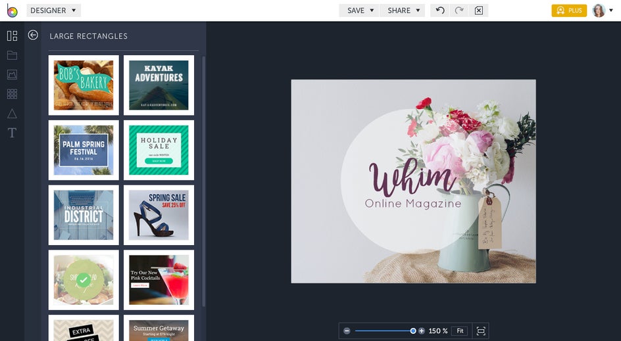Open the triangle Graphics tool
Viewport: 621px width, 341px height.
pos(12,114)
